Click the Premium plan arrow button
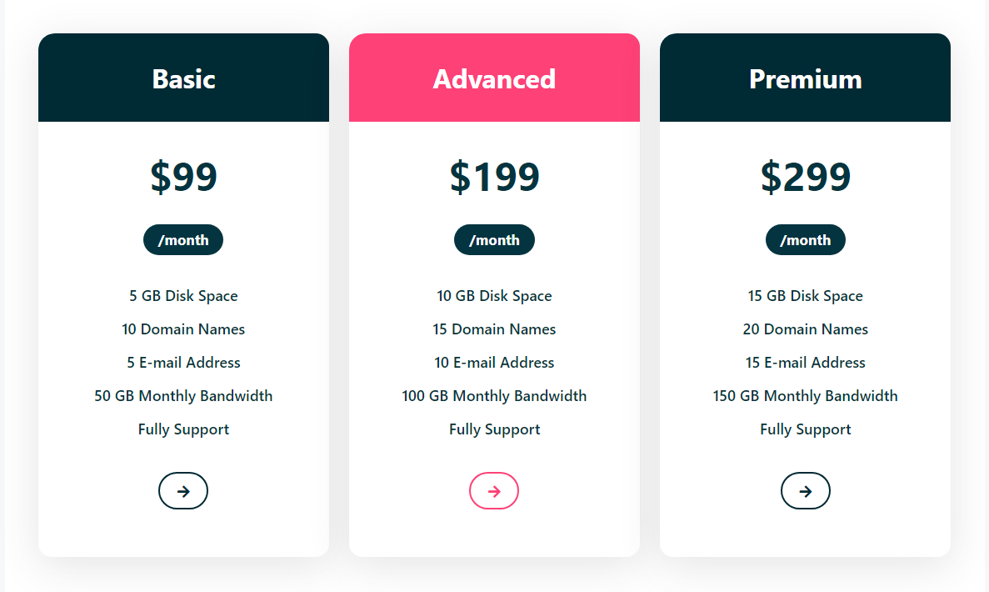The image size is (989, 592). (x=806, y=491)
